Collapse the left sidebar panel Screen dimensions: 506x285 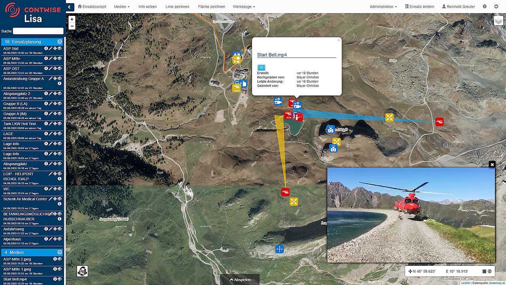(70, 7)
